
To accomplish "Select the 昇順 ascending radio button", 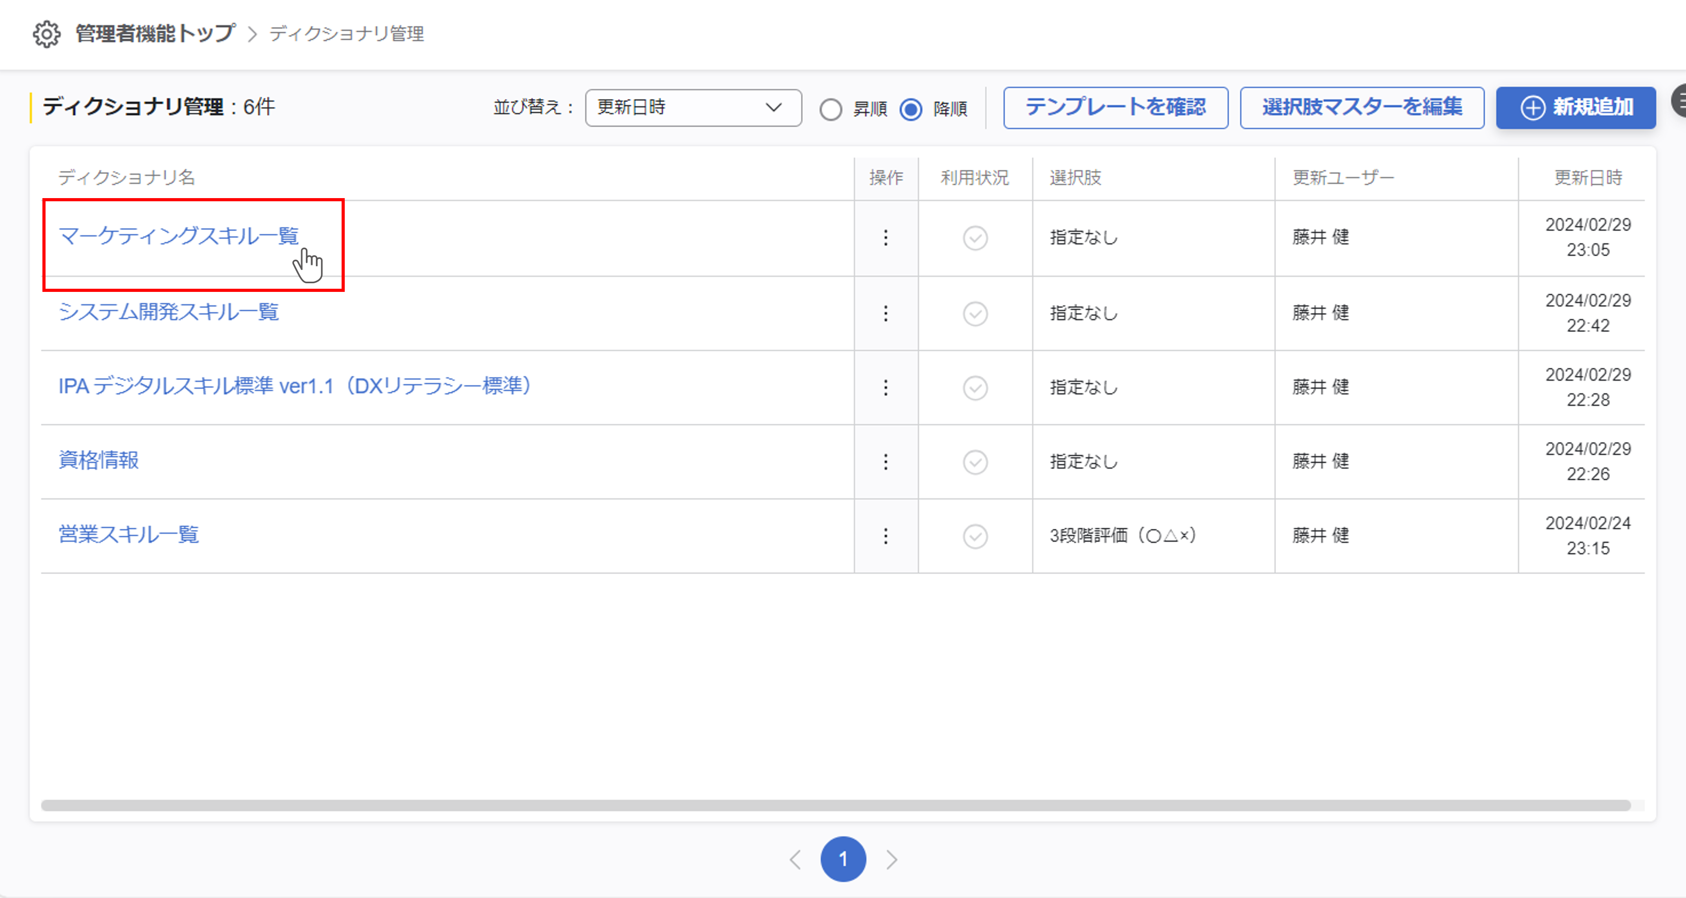I will 830,109.
